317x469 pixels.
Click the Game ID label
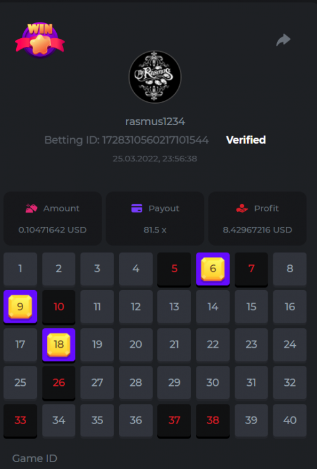click(34, 458)
